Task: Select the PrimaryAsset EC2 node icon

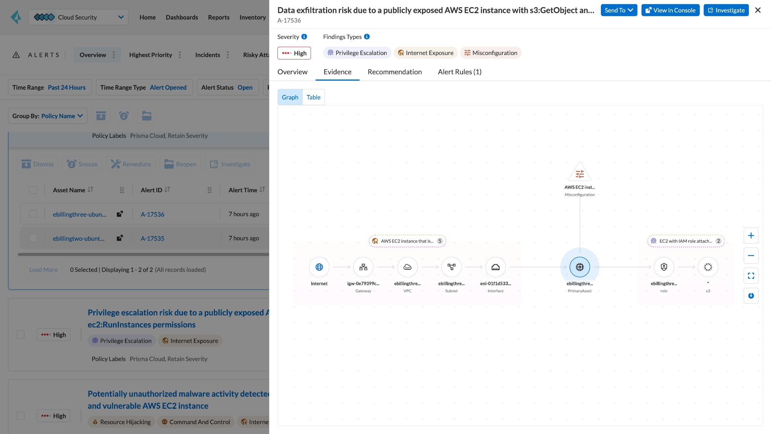Action: tap(580, 267)
